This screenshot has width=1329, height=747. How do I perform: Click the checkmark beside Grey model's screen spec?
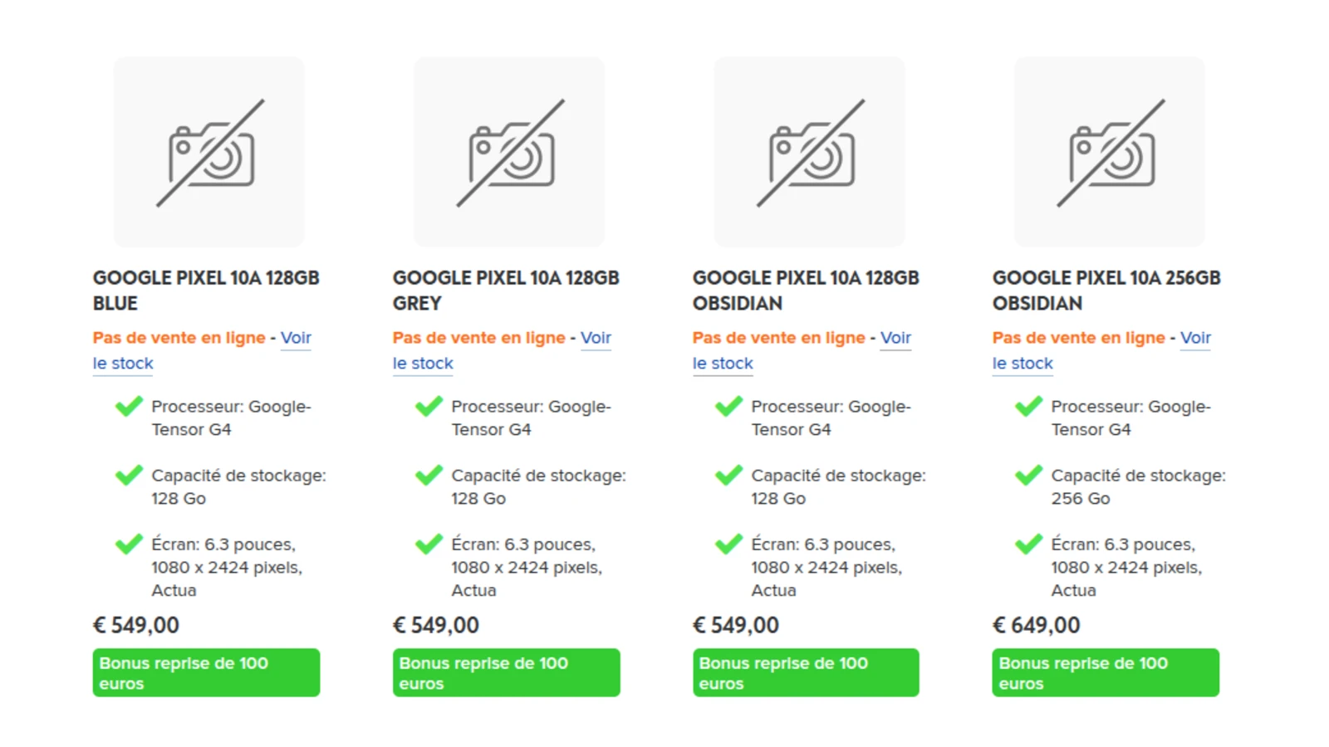(x=429, y=544)
